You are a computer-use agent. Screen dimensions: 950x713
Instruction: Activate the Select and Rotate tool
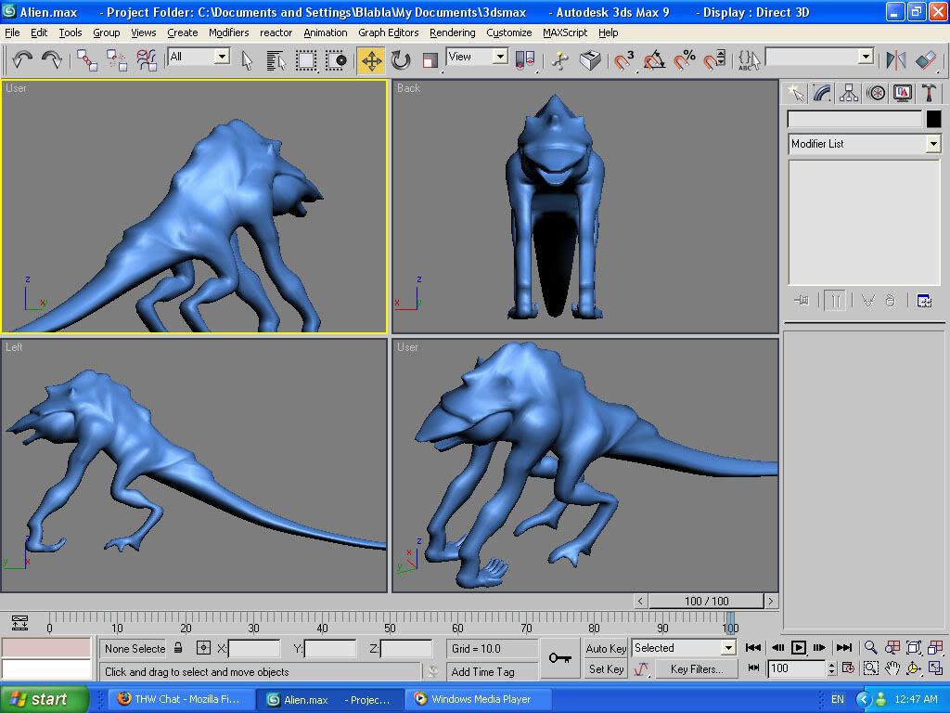(401, 60)
